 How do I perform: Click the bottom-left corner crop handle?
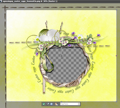[6, 101]
